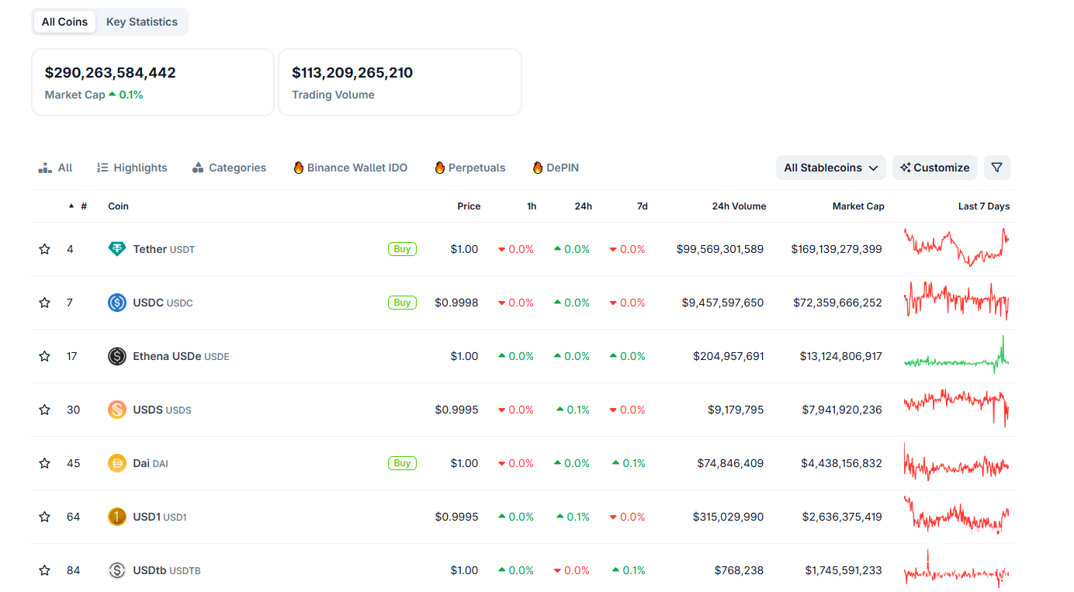Sort table by Market Cap column
The image size is (1074, 592).
(857, 206)
